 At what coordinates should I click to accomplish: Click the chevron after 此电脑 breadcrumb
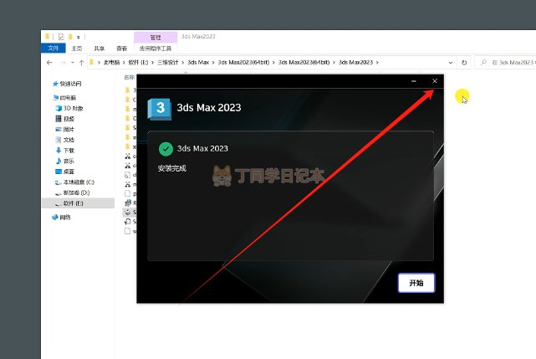[x=124, y=62]
